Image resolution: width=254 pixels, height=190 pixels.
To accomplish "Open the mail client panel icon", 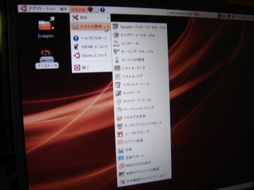I will click(x=96, y=9).
